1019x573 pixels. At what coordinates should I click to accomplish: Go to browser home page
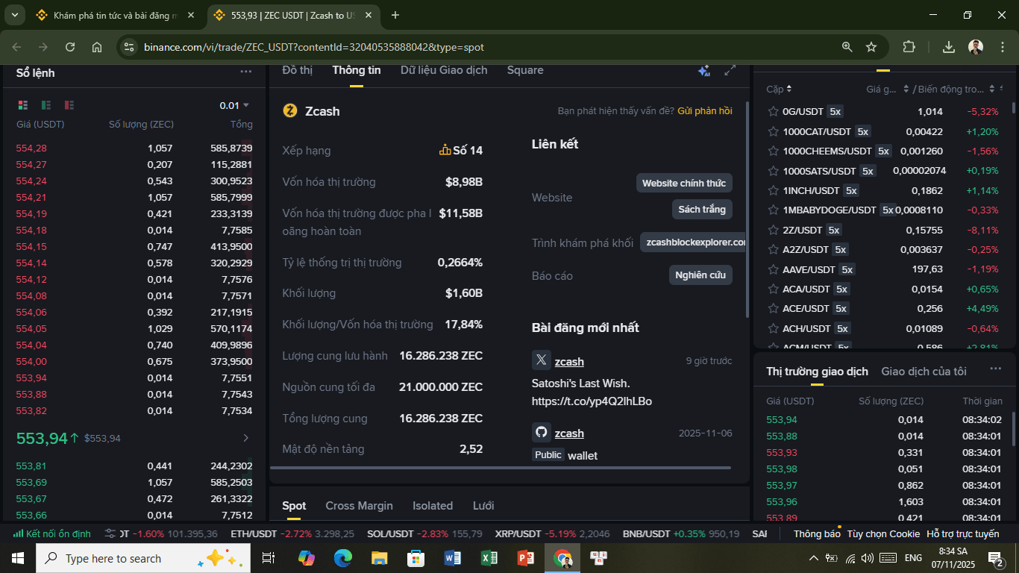click(x=97, y=47)
